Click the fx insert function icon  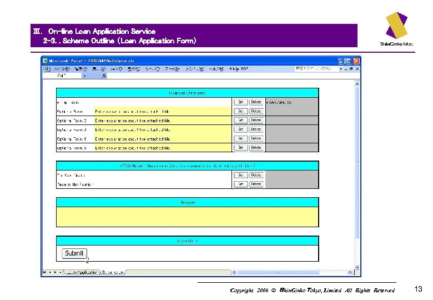tap(104, 76)
